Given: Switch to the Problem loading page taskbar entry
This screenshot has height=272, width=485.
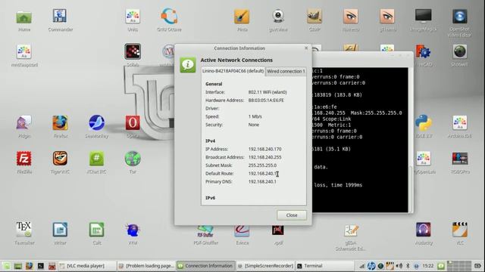Looking at the screenshot, I should pyautogui.click(x=146, y=266).
